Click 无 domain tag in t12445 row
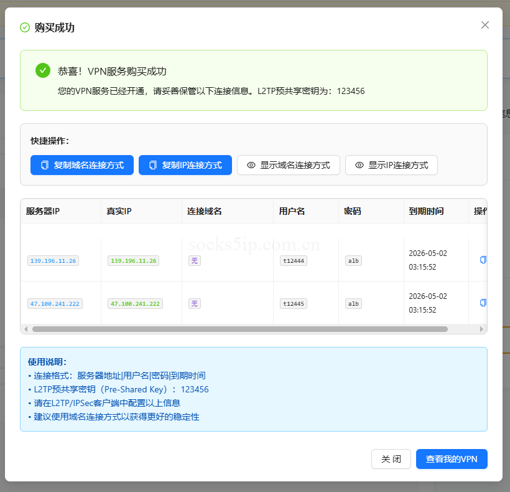Image resolution: width=510 pixels, height=492 pixels. 195,304
